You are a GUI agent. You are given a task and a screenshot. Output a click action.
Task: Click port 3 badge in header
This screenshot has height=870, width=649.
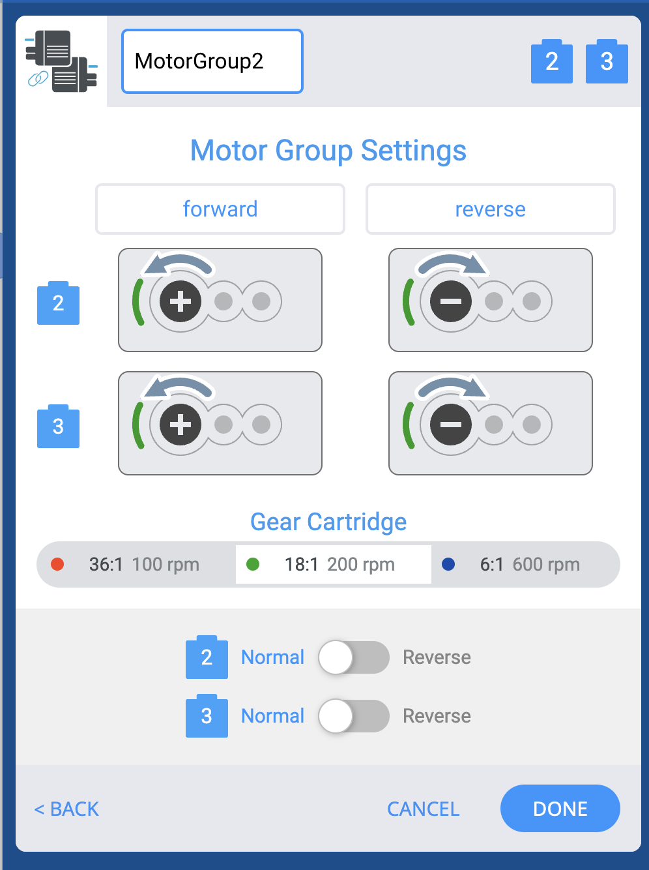click(x=606, y=62)
